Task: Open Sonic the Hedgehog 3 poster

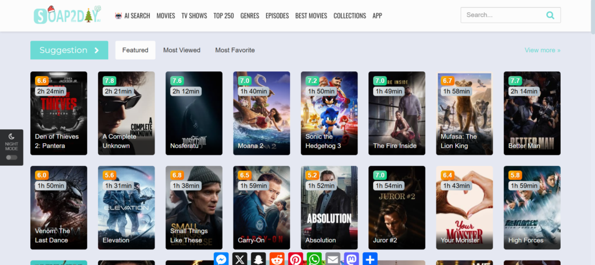Action: 329,113
